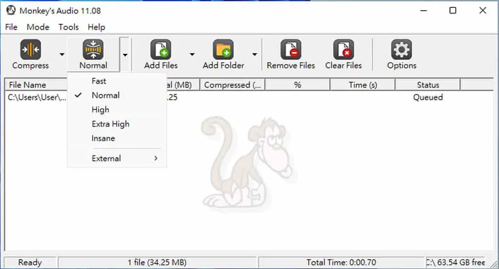
Task: Maximize the Monkey's Audio window
Action: (x=453, y=11)
